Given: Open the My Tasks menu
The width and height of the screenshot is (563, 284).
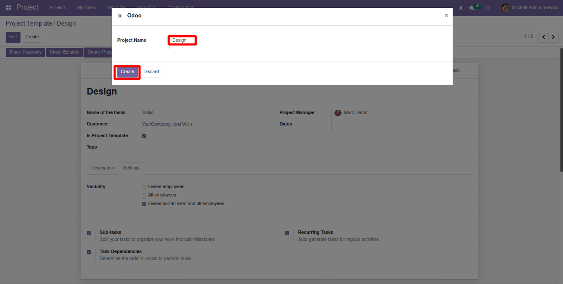Looking at the screenshot, I should [86, 7].
